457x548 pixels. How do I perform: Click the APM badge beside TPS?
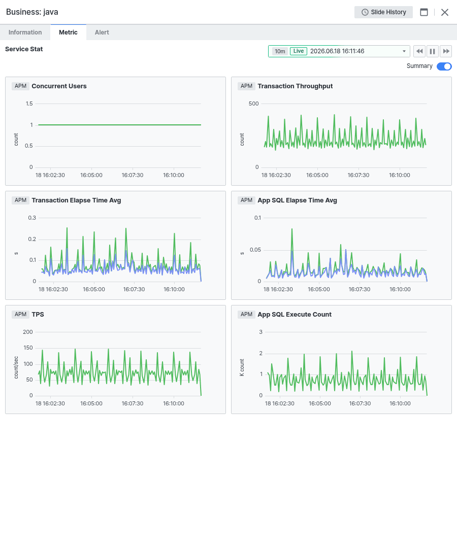(21, 314)
